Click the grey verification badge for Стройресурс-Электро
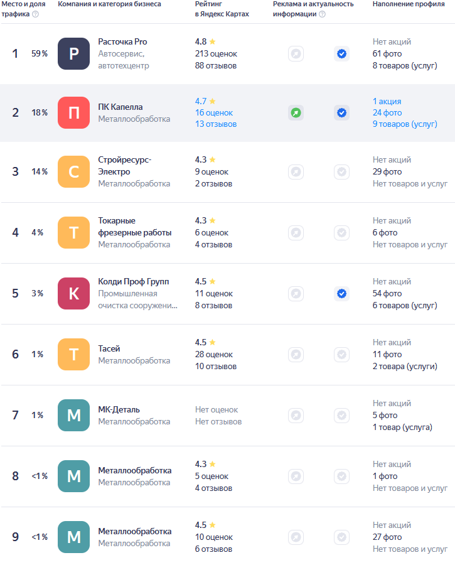455x565 pixels. pyautogui.click(x=341, y=171)
